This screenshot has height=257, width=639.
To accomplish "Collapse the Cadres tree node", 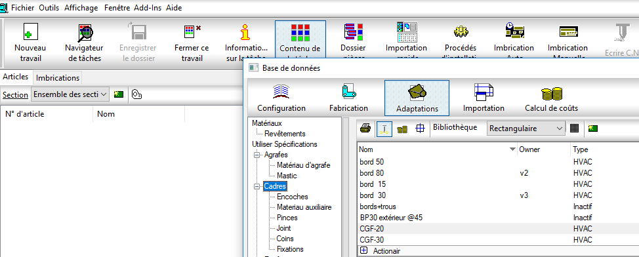I will [x=257, y=187].
